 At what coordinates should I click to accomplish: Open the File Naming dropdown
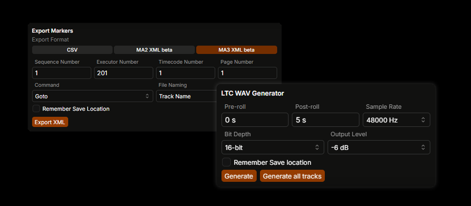(x=186, y=96)
